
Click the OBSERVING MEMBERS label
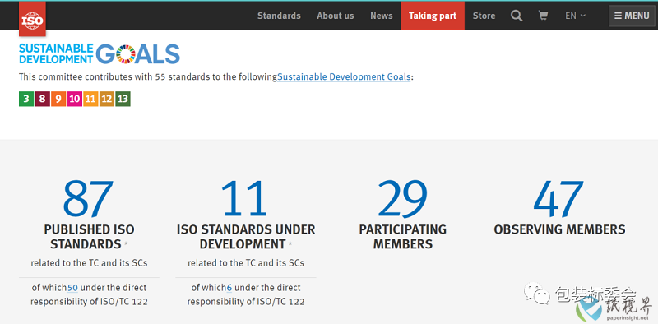(x=559, y=229)
